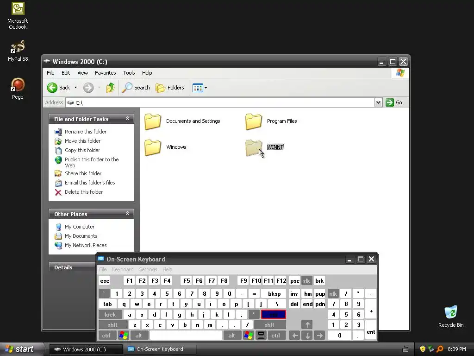The width and height of the screenshot is (474, 356).
Task: Collapse the Other Places panel
Action: 128,214
